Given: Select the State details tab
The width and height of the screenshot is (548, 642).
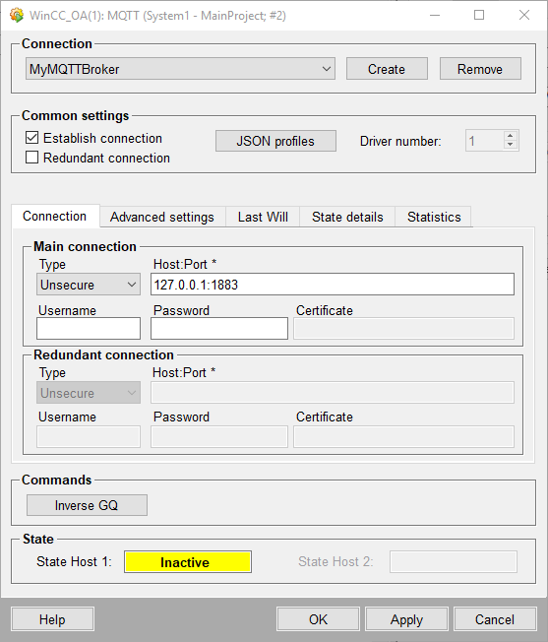Looking at the screenshot, I should [347, 217].
